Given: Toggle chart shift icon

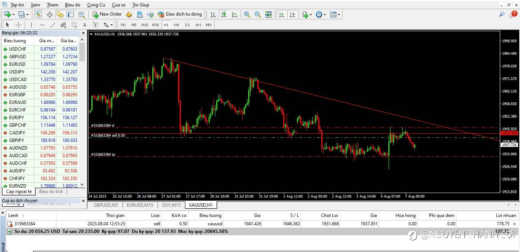Looking at the screenshot, I should click(x=292, y=14).
